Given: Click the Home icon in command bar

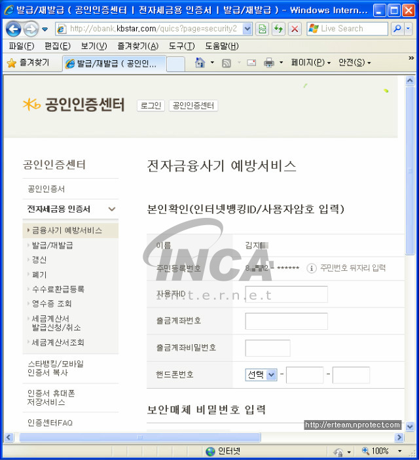Looking at the screenshot, I should pos(200,62).
